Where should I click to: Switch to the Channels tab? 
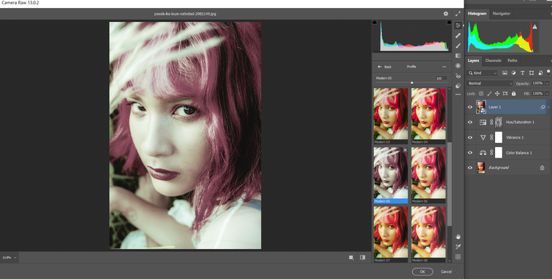[493, 61]
